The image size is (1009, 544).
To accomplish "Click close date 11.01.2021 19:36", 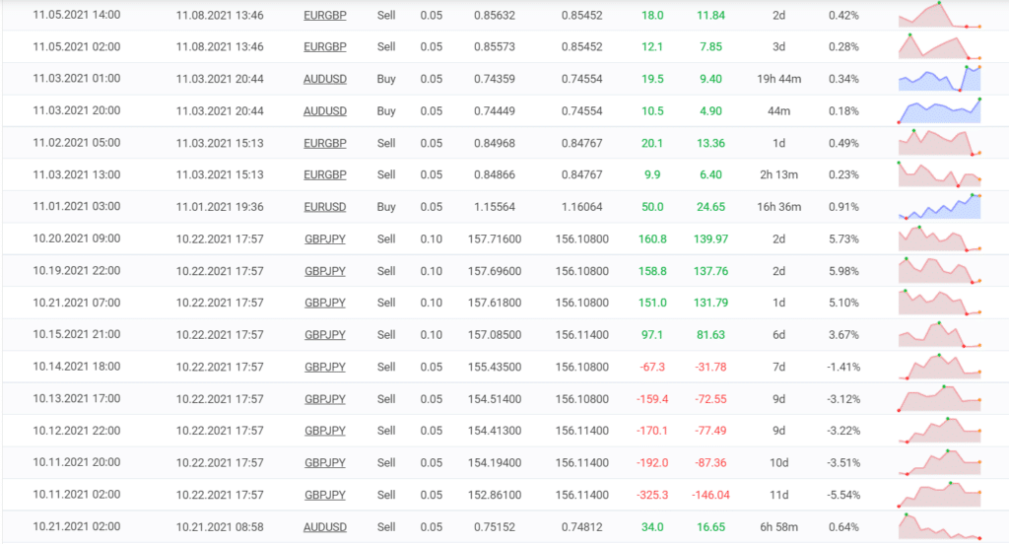I will pyautogui.click(x=220, y=207).
